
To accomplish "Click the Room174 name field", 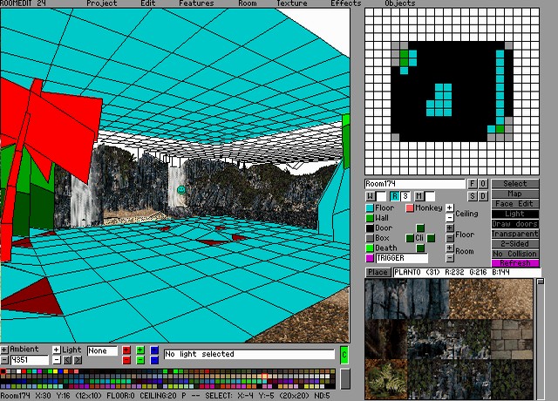I will point(415,184).
